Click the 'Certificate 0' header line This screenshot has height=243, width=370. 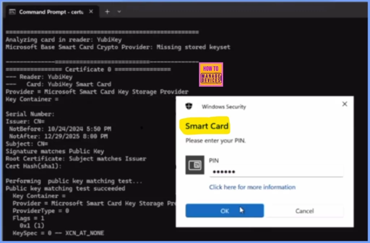point(88,69)
